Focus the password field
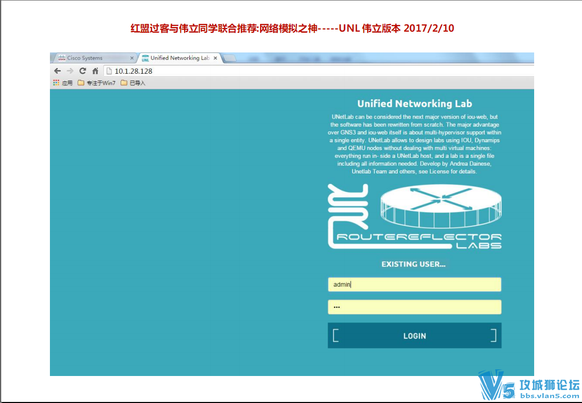The width and height of the screenshot is (582, 403). point(414,307)
